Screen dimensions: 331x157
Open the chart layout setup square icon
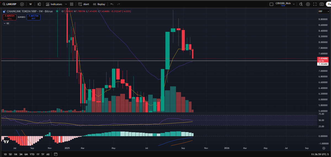point(271,4)
